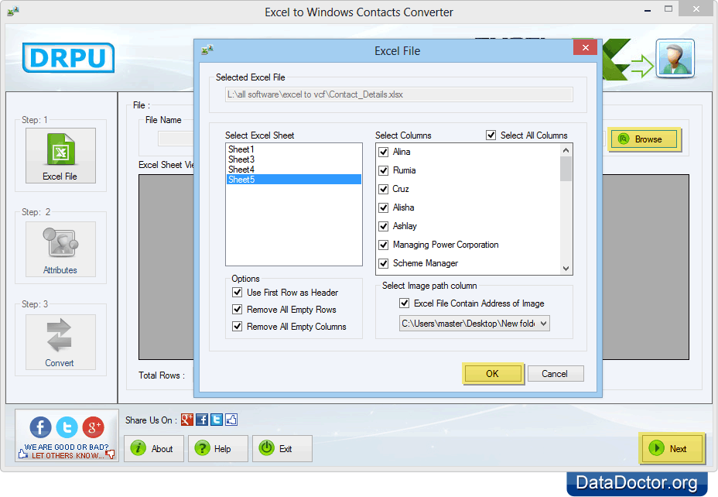Select Sheet5 in the sheet list
The height and width of the screenshot is (497, 718).
tap(293, 180)
